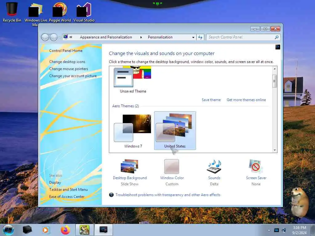Click the refresh button beside address bar
Image resolution: width=315 pixels, height=236 pixels.
coord(200,37)
